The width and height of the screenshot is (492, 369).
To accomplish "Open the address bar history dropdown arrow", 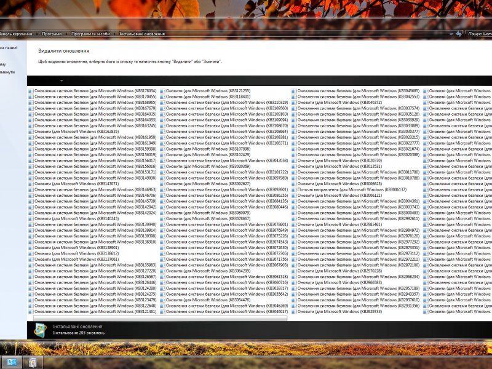I will click(451, 34).
